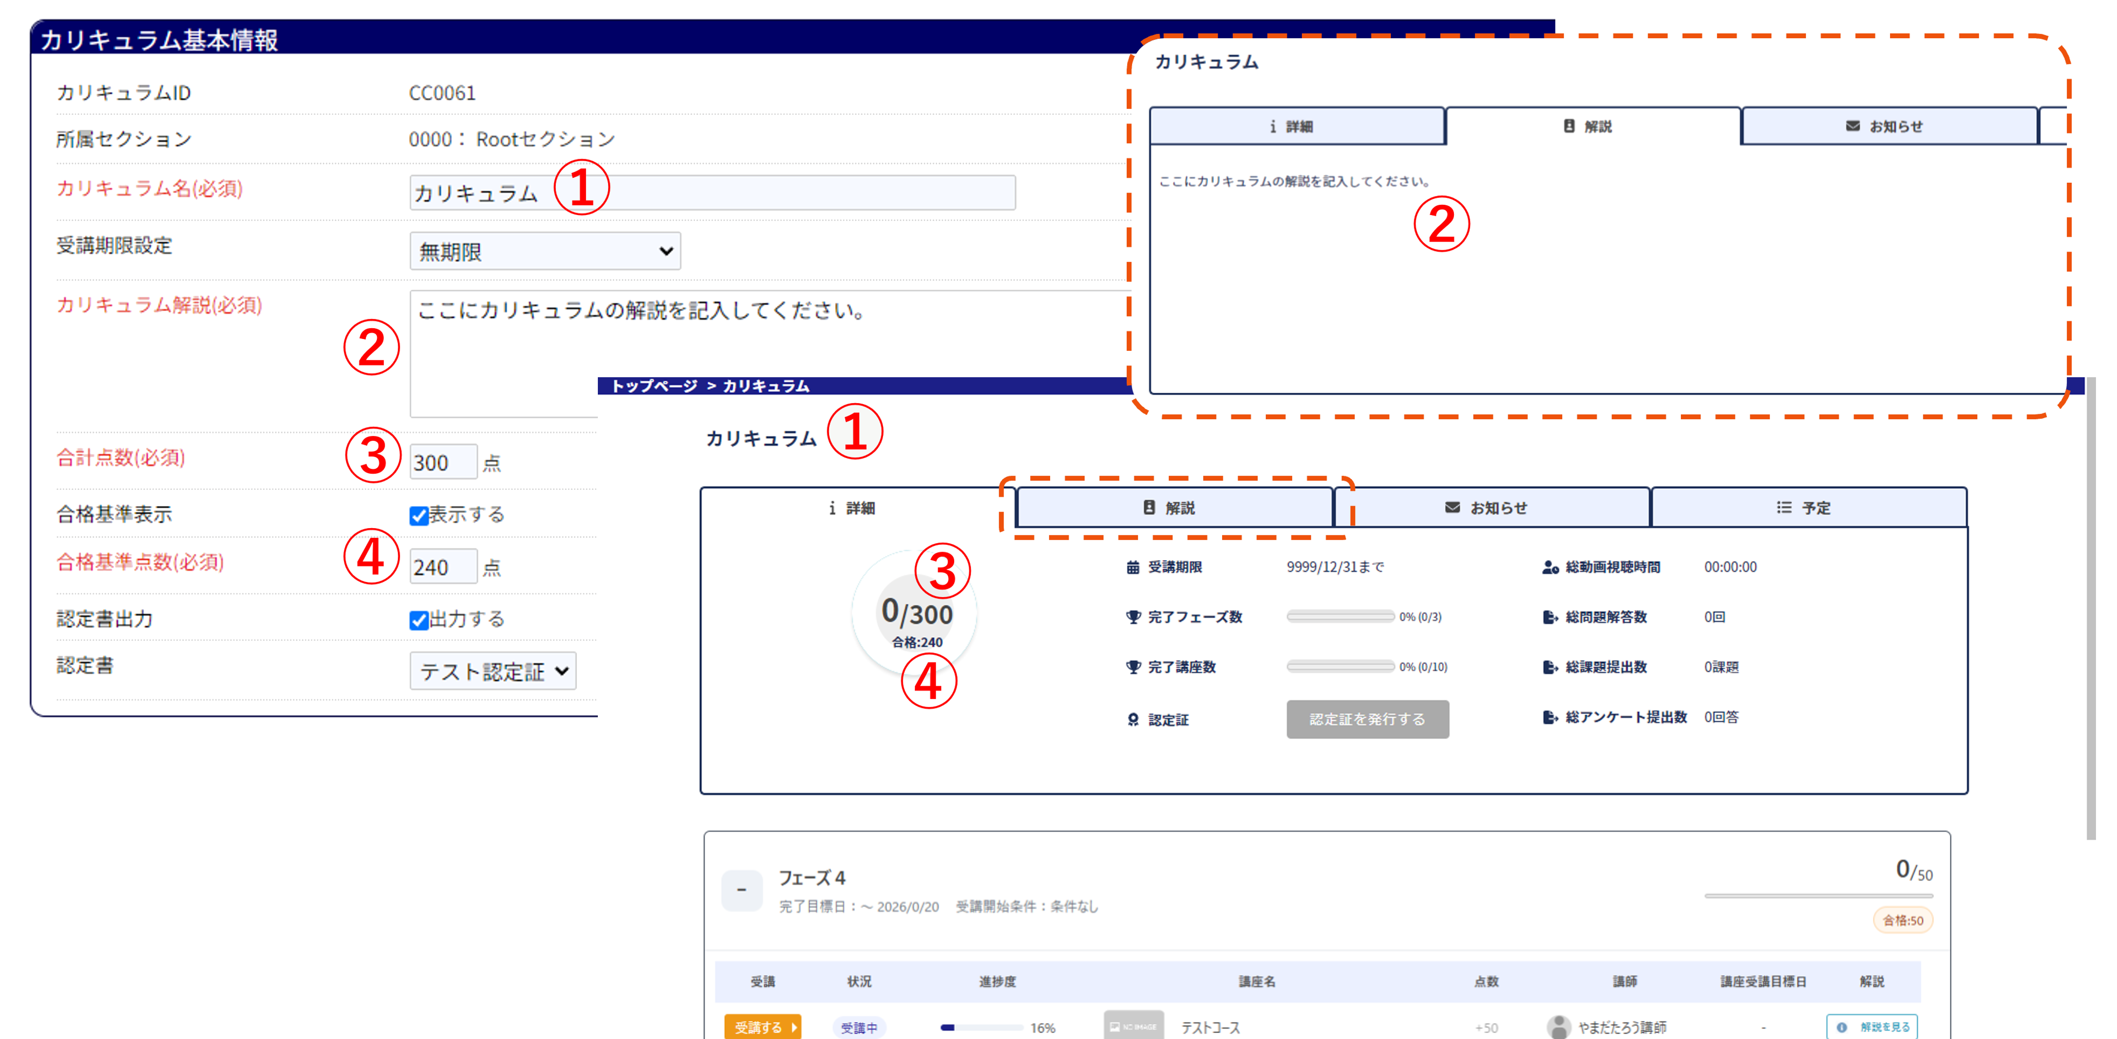Click the no-image thumbnail for テストコース
The height and width of the screenshot is (1039, 2117).
click(1133, 1026)
